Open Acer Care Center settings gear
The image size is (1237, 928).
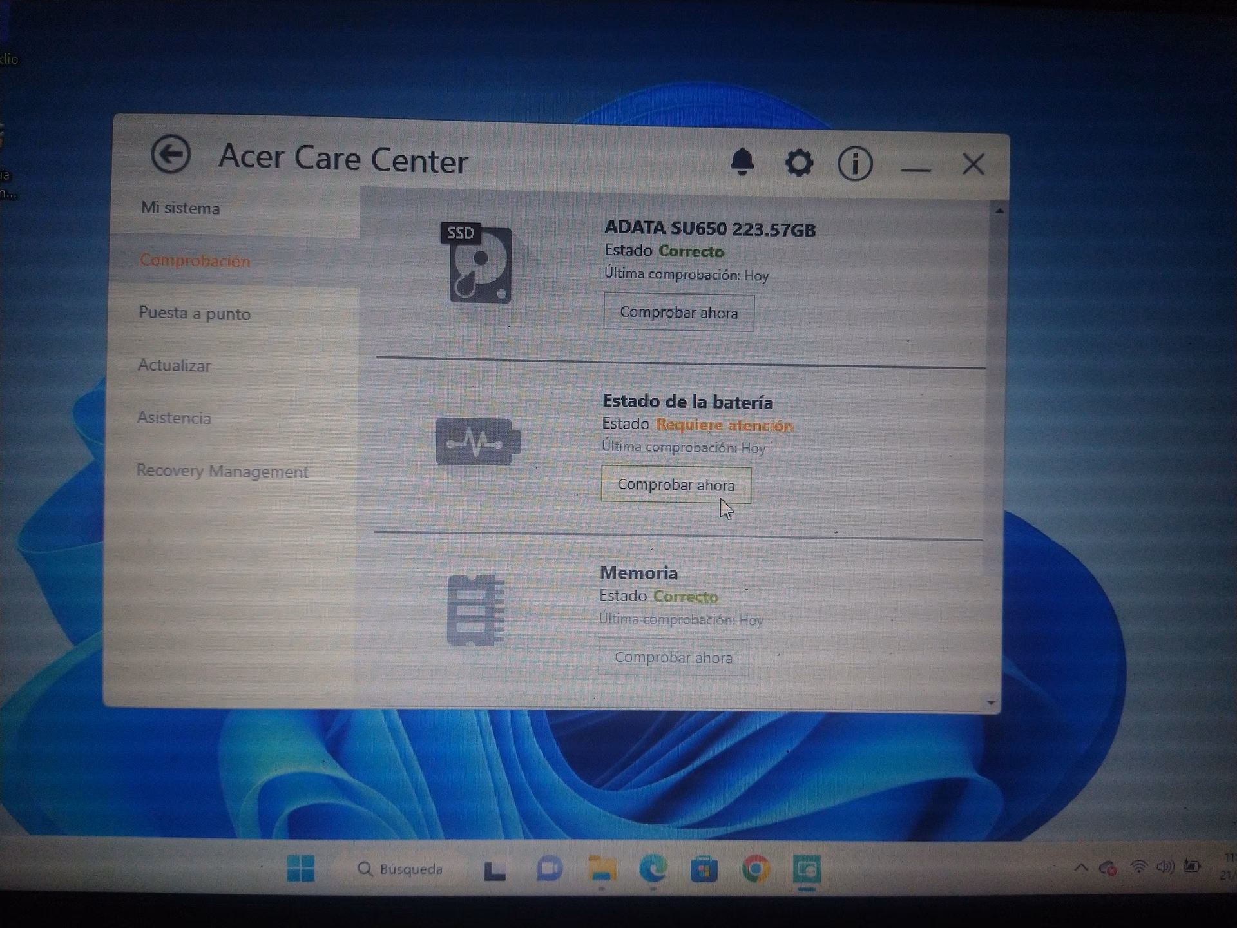pos(799,162)
